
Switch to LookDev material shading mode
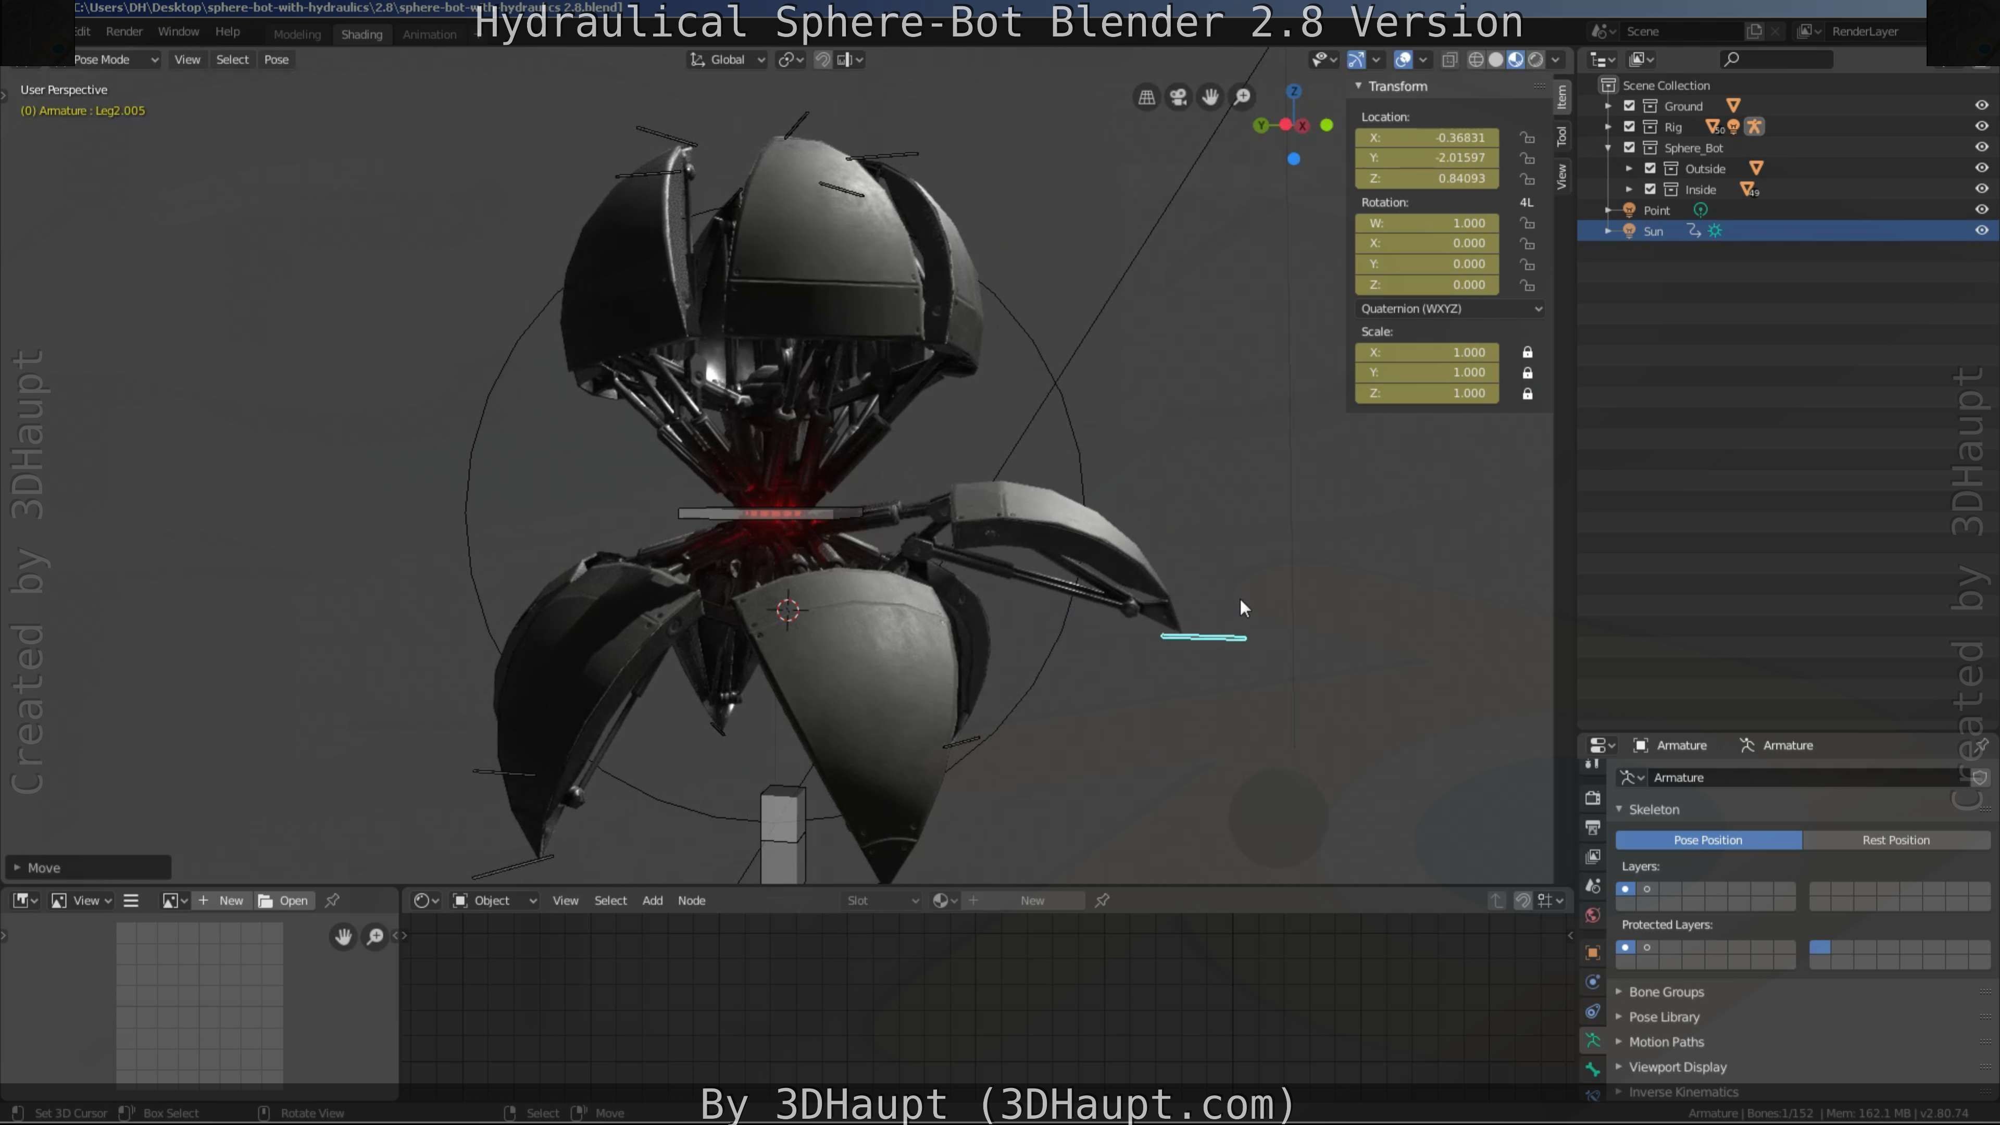(1516, 60)
